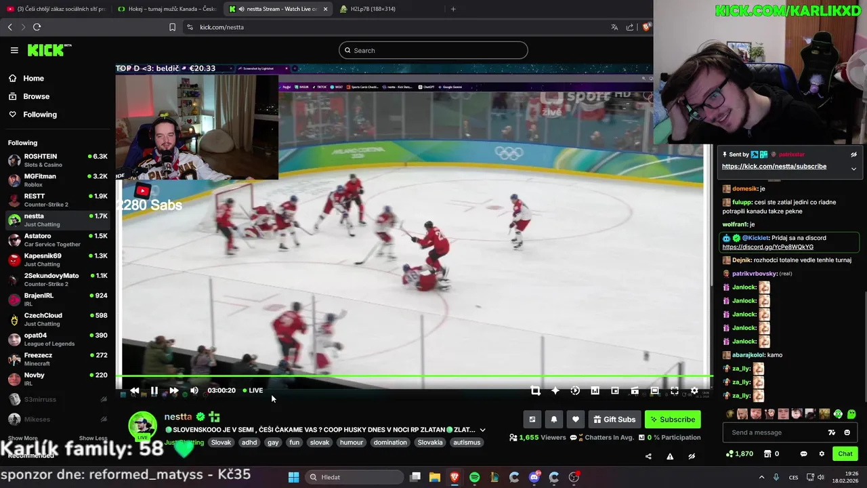Switch to the 'Hokej – turnaj mužů' tab
The height and width of the screenshot is (488, 867).
tap(167, 9)
